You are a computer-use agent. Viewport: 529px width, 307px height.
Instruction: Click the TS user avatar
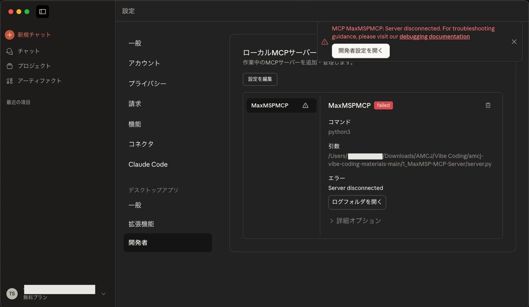click(x=12, y=293)
